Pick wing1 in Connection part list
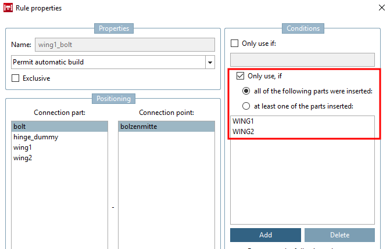 click(x=23, y=147)
